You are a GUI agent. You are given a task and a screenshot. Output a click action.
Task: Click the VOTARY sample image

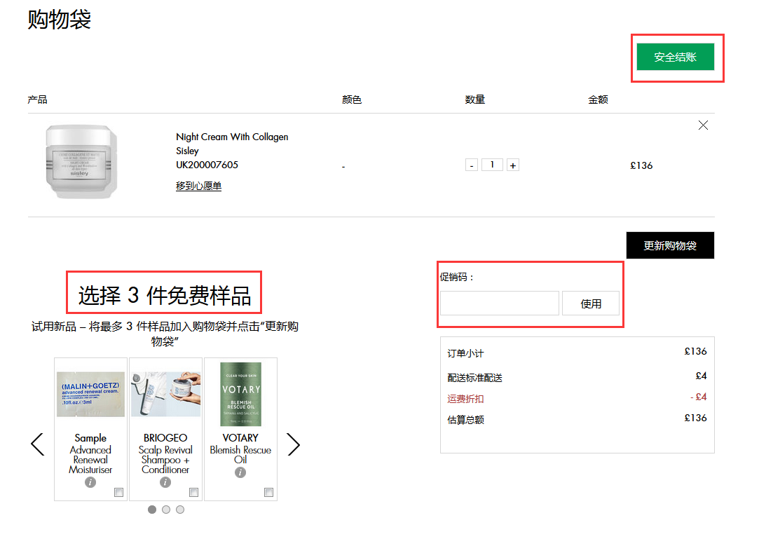pos(240,394)
